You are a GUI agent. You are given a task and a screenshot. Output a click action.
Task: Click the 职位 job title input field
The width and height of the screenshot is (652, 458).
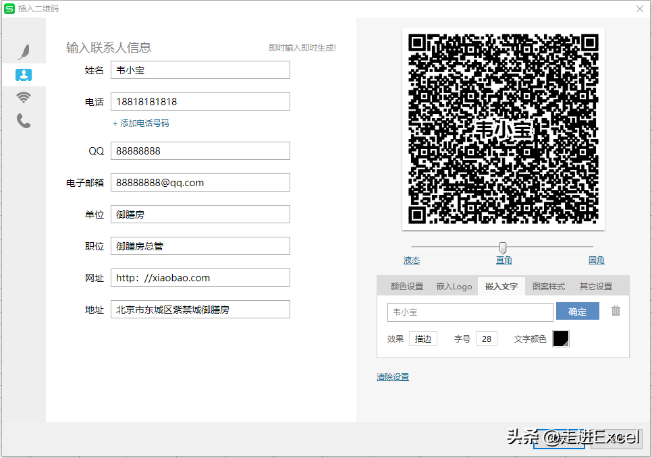tap(200, 246)
